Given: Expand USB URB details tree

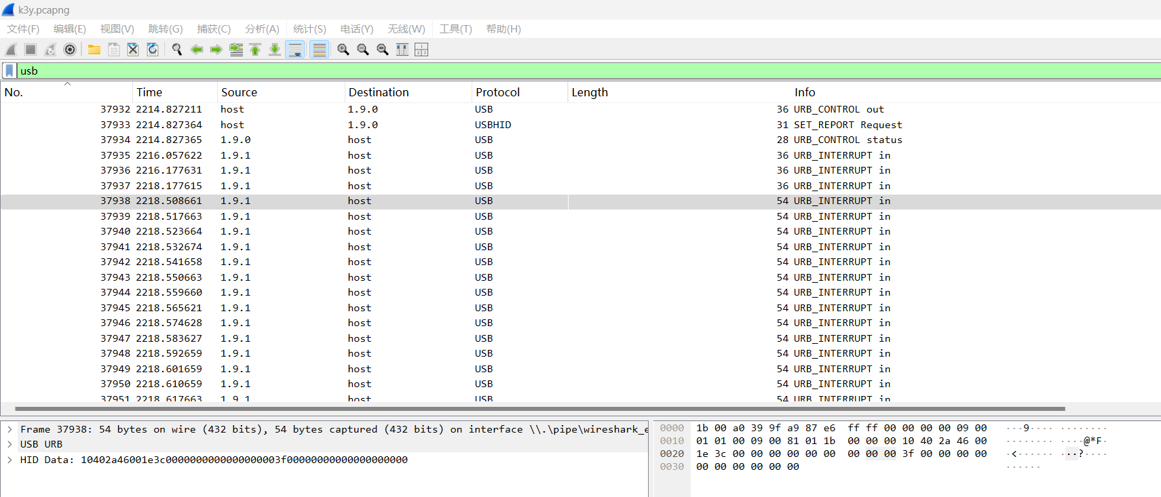Looking at the screenshot, I should click(9, 444).
